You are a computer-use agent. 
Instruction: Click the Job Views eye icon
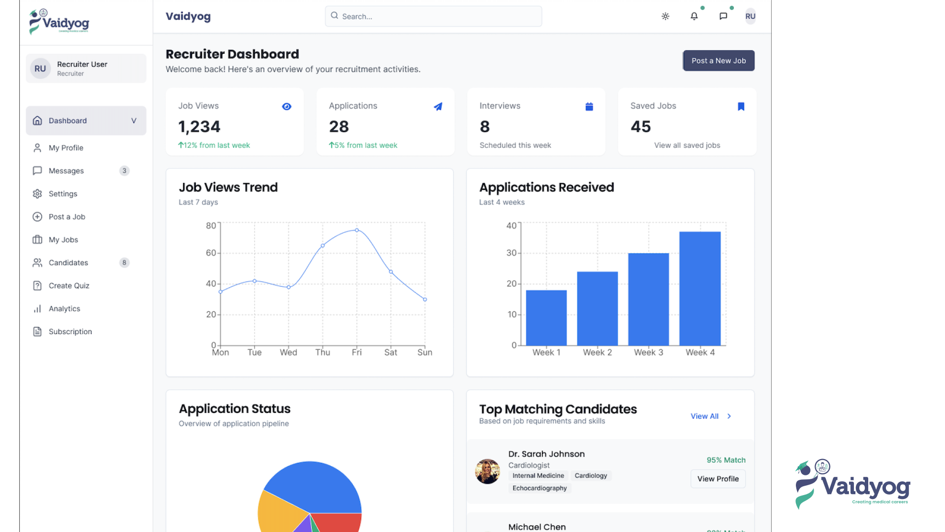point(287,106)
